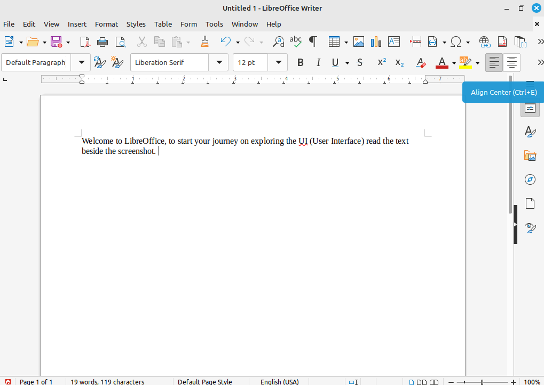This screenshot has height=385, width=544.
Task: Click the Insert Image icon
Action: click(x=359, y=42)
